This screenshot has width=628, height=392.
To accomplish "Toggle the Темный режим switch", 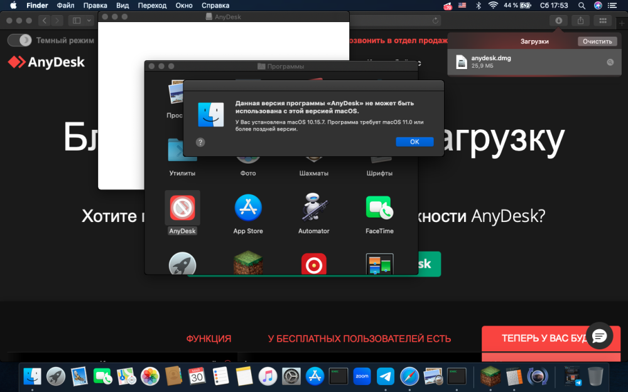I will (19, 40).
